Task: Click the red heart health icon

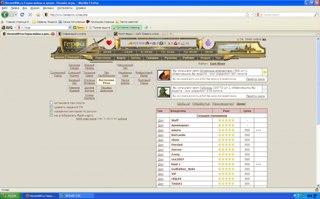Action: (109, 43)
